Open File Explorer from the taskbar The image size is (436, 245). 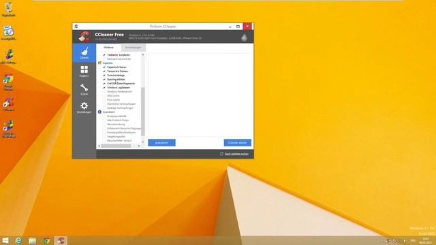pyautogui.click(x=33, y=240)
